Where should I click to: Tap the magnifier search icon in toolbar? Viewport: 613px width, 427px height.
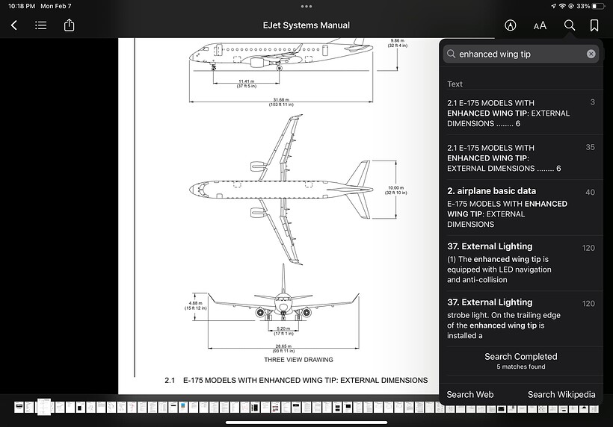coord(570,25)
